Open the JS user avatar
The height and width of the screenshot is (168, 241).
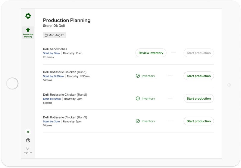[28, 132]
